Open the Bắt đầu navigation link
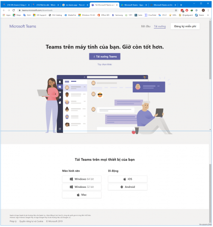213x227 pixels. 146,26
